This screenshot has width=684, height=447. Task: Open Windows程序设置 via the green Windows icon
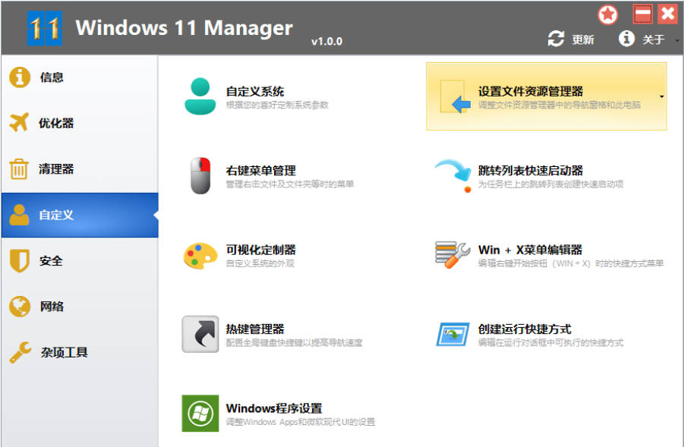click(199, 414)
